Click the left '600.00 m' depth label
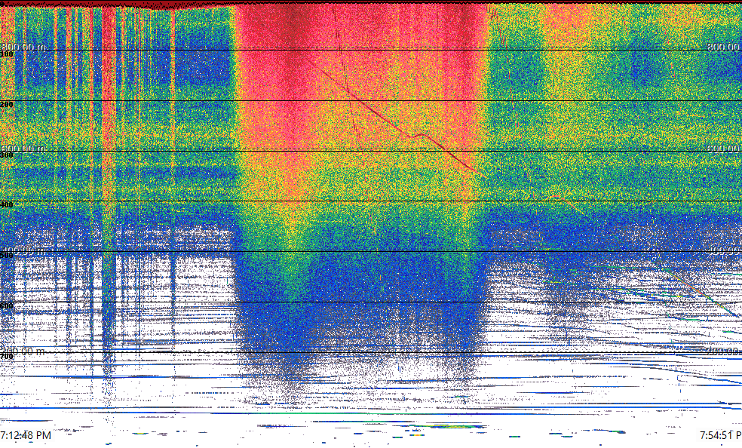742x448 pixels. [23, 148]
